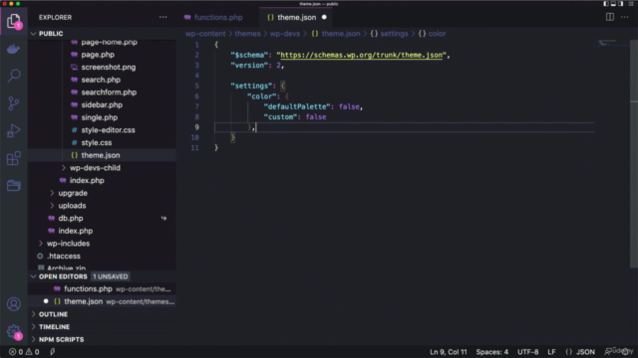Toggle primary sidebar layout icon in title bar
Viewport: 638px width, 358px height.
click(606, 4)
